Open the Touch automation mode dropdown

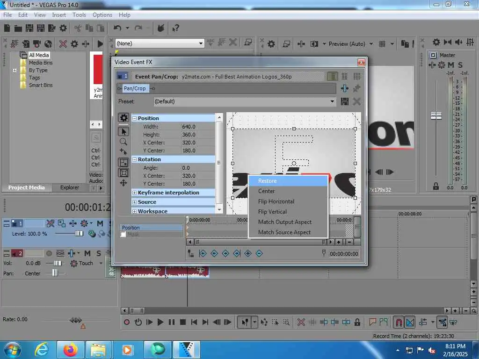click(101, 263)
